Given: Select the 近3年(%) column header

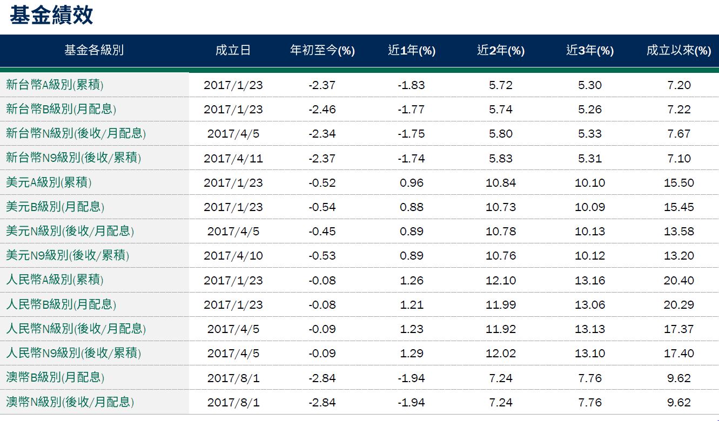Looking at the screenshot, I should pyautogui.click(x=590, y=50).
